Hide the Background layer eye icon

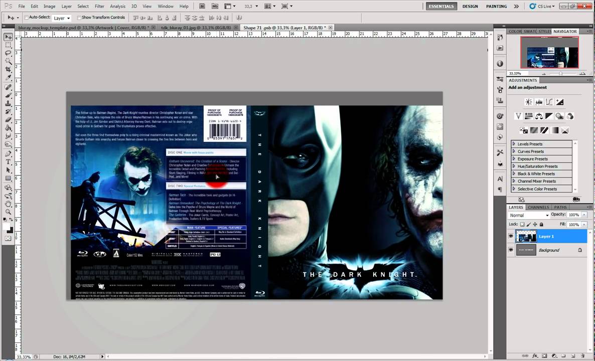point(511,250)
